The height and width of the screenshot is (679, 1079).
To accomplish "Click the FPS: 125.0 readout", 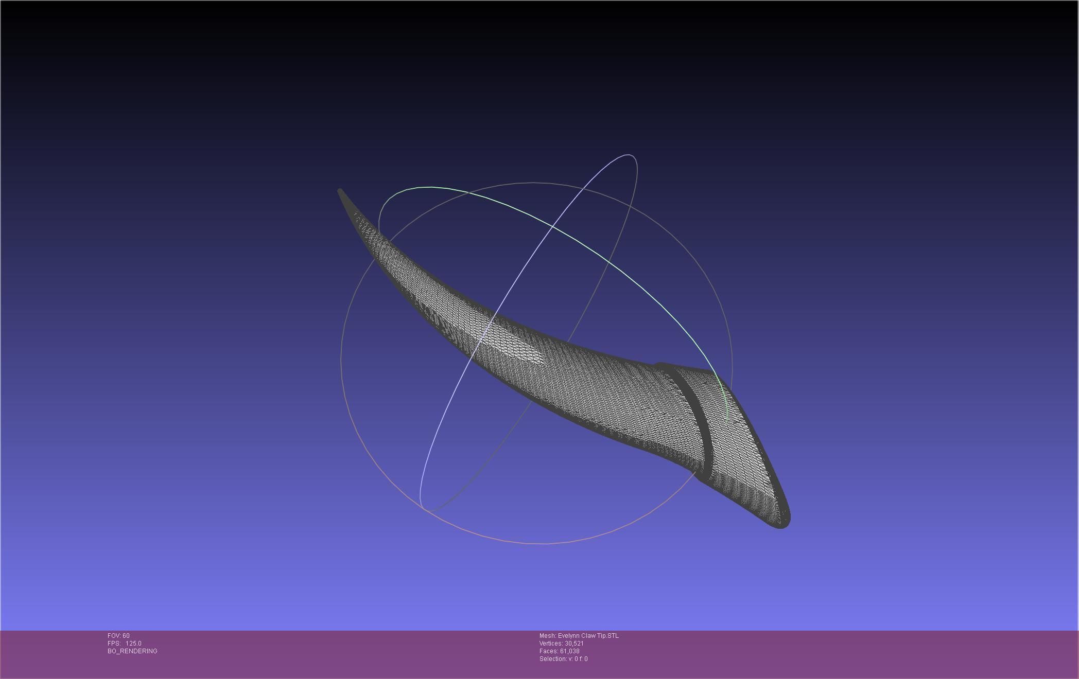I will pos(125,644).
